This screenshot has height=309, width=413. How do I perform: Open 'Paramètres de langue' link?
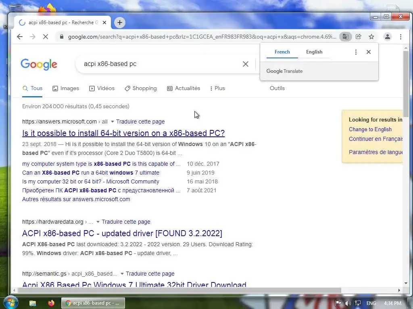pyautogui.click(x=375, y=152)
